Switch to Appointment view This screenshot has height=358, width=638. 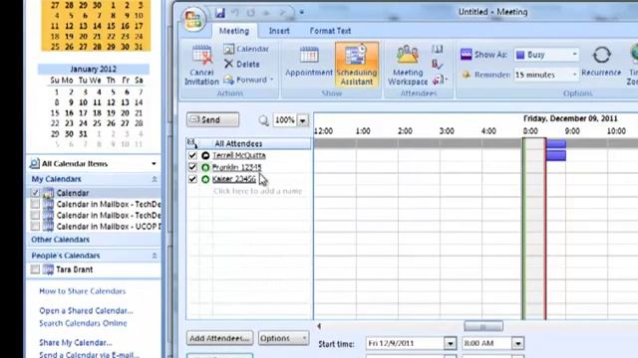309,62
